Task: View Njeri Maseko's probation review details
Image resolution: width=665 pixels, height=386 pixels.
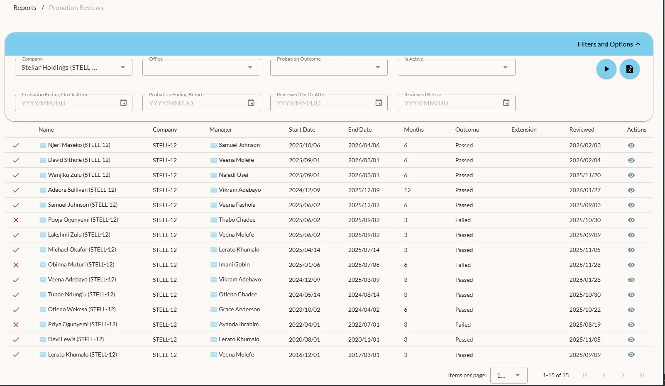Action: pyautogui.click(x=631, y=145)
